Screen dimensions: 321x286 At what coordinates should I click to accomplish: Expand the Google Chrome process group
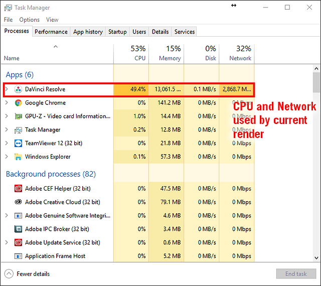[x=7, y=103]
